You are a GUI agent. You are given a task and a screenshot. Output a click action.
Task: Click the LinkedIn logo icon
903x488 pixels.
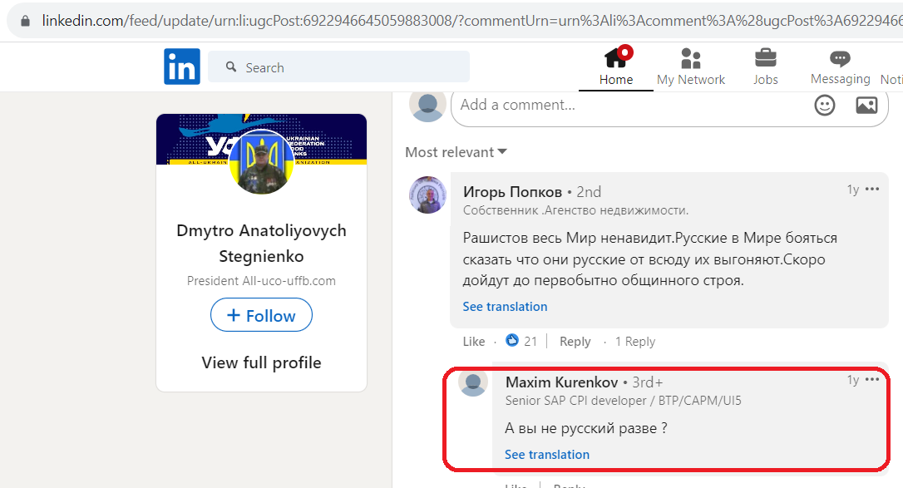pos(182,67)
